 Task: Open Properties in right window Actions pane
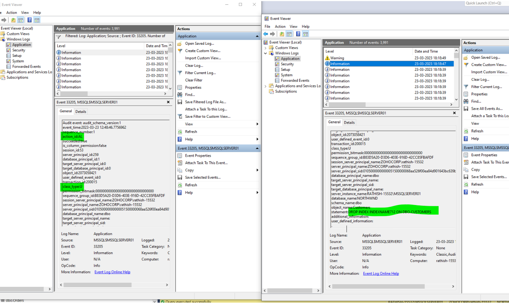pyautogui.click(x=479, y=94)
